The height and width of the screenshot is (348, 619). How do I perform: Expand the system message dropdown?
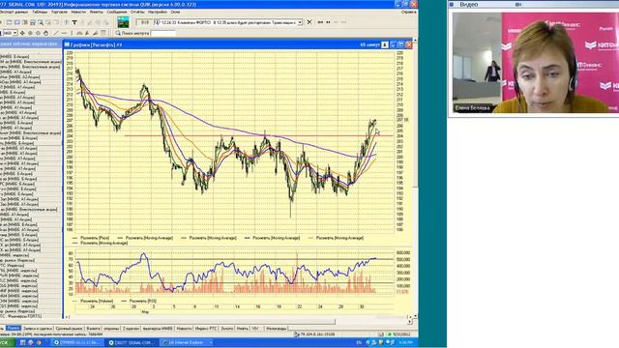pyautogui.click(x=300, y=22)
